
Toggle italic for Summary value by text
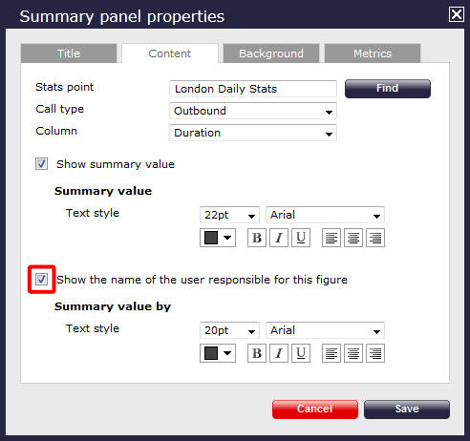click(x=279, y=353)
